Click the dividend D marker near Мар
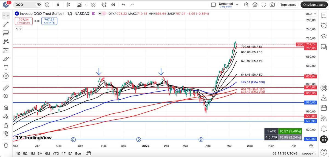The height and width of the screenshot is (157, 329). (x=201, y=140)
